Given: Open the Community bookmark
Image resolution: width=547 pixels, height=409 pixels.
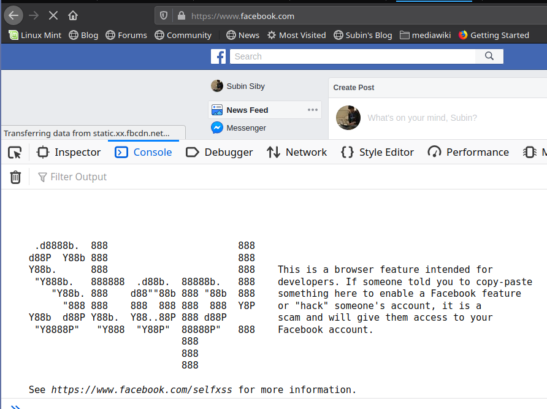Looking at the screenshot, I should (183, 35).
